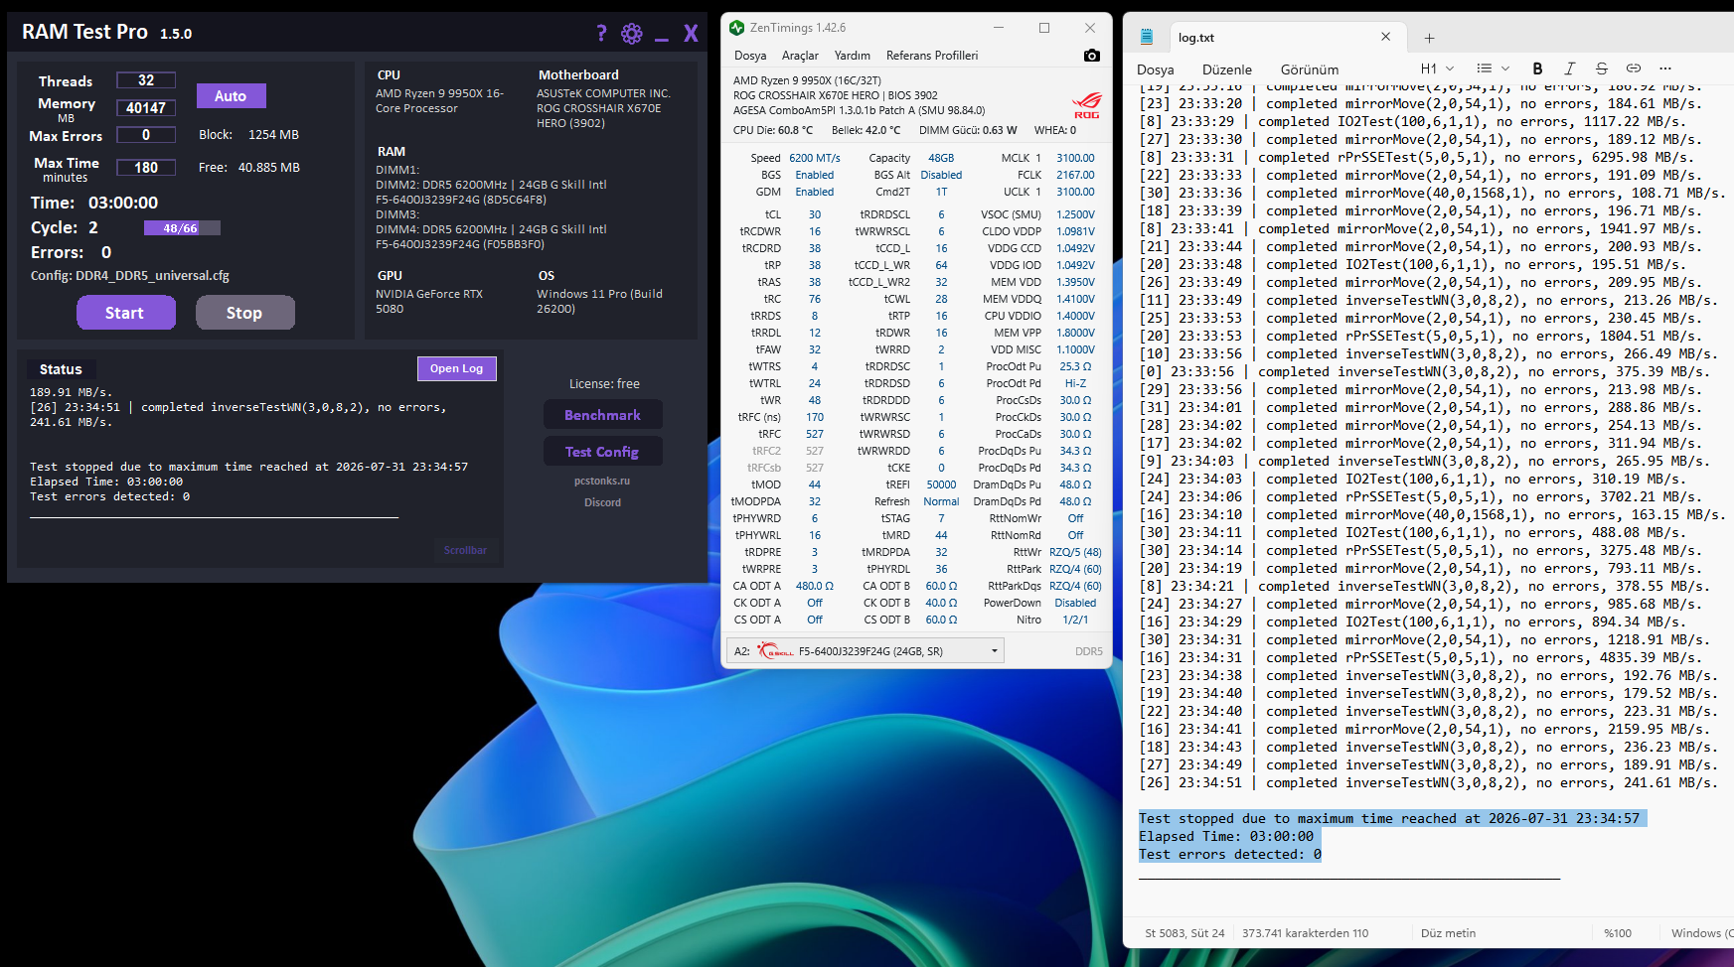
Task: Take a screenshot with ZenTimings camera icon
Action: coord(1092,56)
